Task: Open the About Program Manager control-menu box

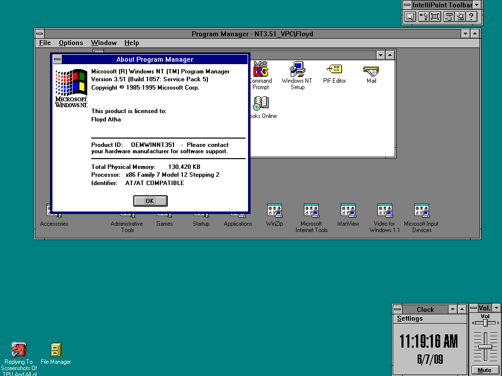Action: click(57, 60)
